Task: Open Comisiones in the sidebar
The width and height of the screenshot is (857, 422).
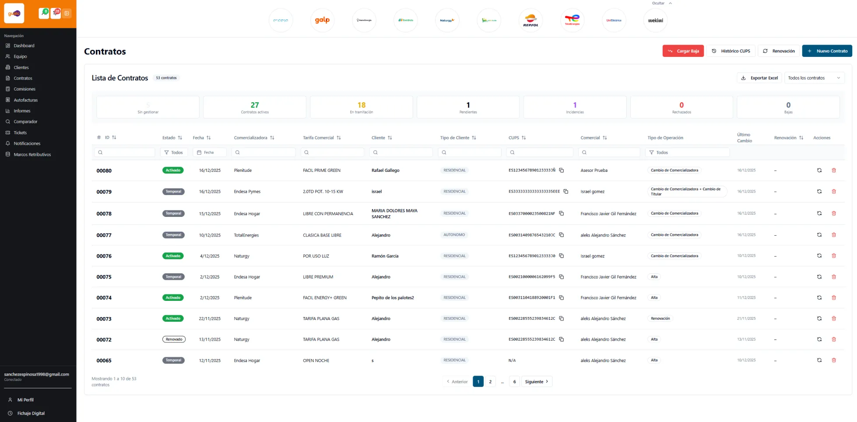Action: (25, 89)
